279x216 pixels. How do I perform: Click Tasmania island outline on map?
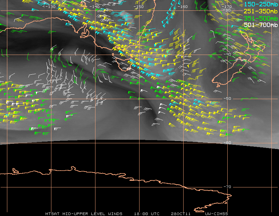[124, 64]
